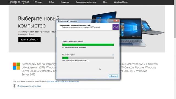Click the Отмена button in installer
The image size is (176, 99).
(x=113, y=76)
